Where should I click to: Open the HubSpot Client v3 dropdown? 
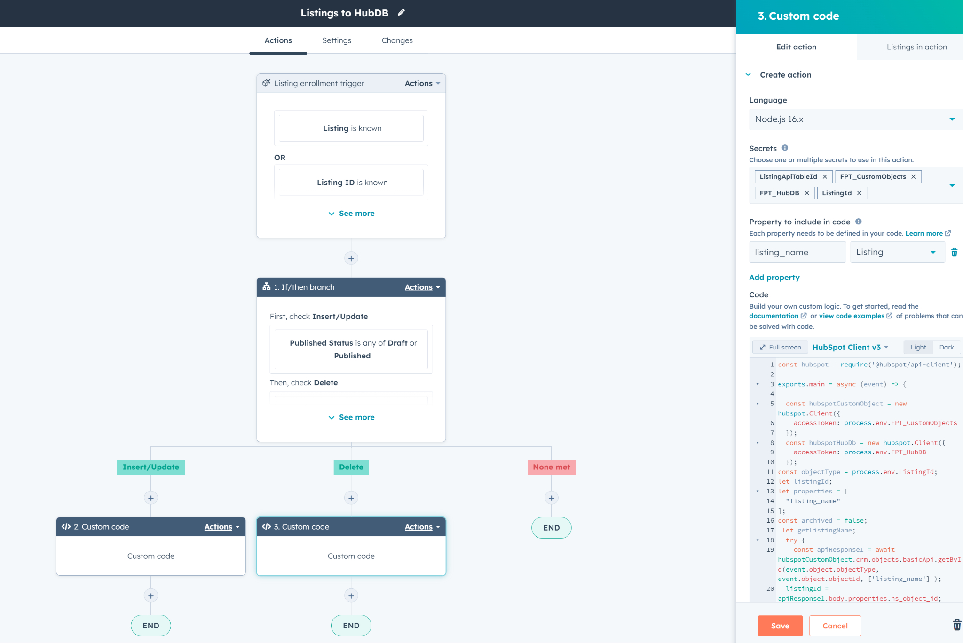pyautogui.click(x=850, y=347)
